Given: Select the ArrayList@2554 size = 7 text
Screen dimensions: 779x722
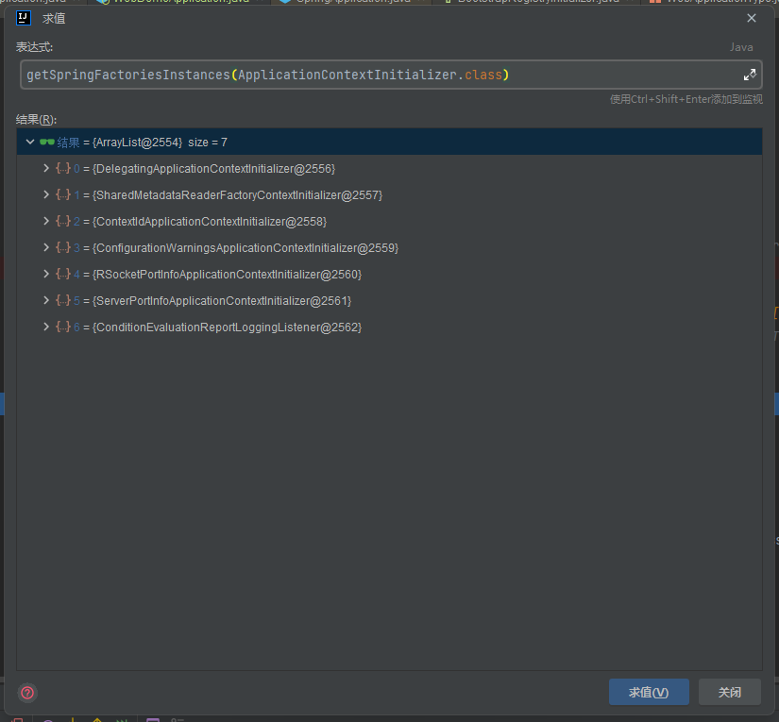Looking at the screenshot, I should [160, 143].
